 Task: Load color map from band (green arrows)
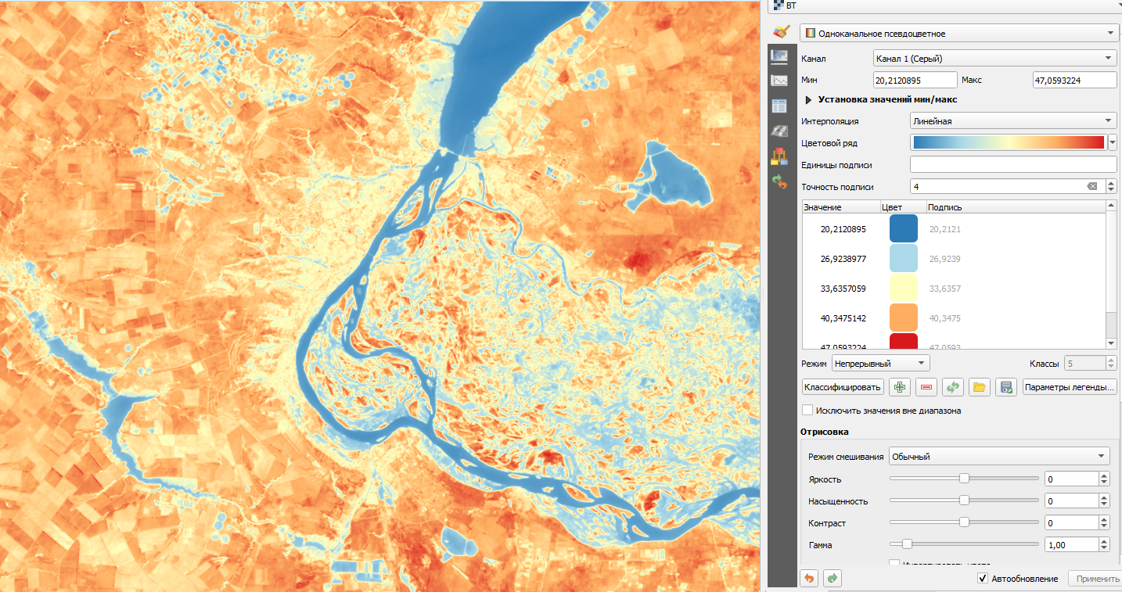[x=952, y=387]
